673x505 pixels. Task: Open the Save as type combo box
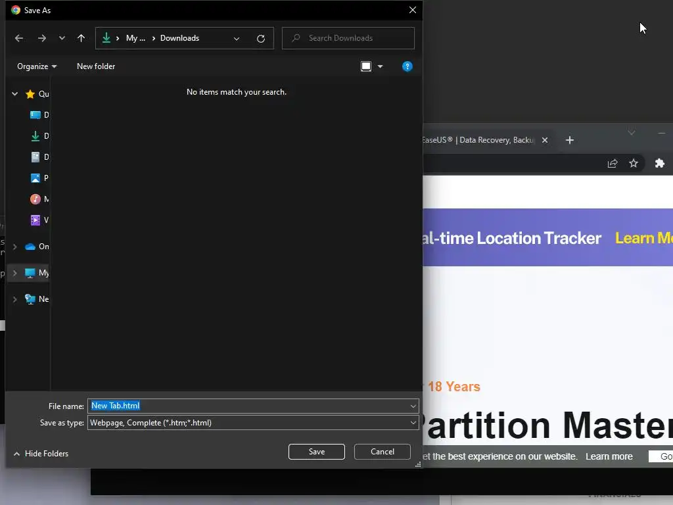click(253, 423)
